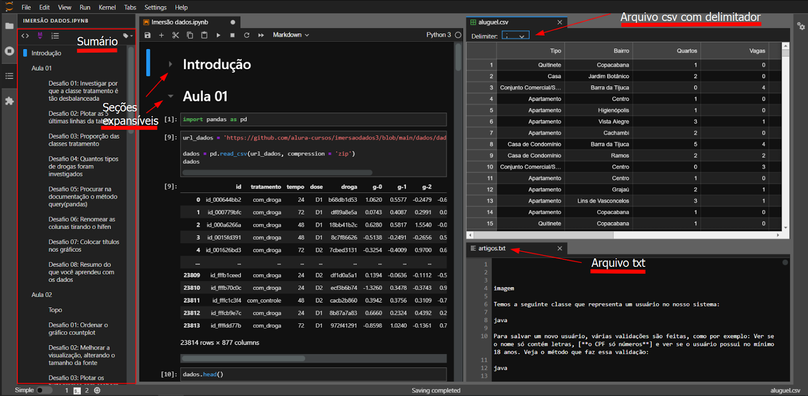Cut the selected cell with scissors icon
The image size is (808, 396).
point(176,35)
